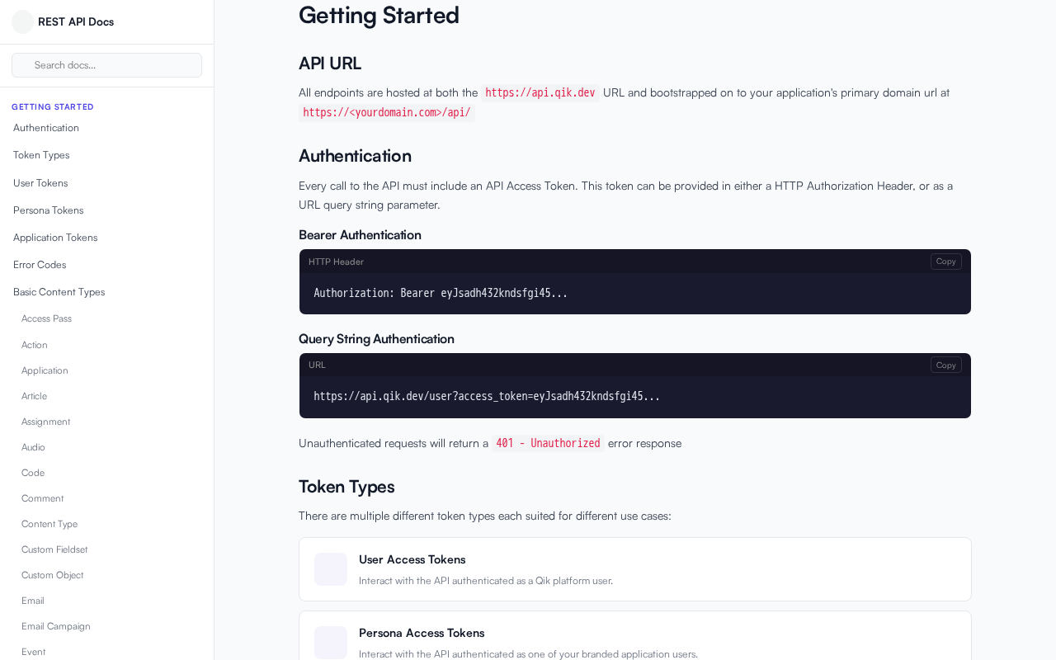The height and width of the screenshot is (660, 1056).
Task: Open Error Codes in the sidebar
Action: 40,265
